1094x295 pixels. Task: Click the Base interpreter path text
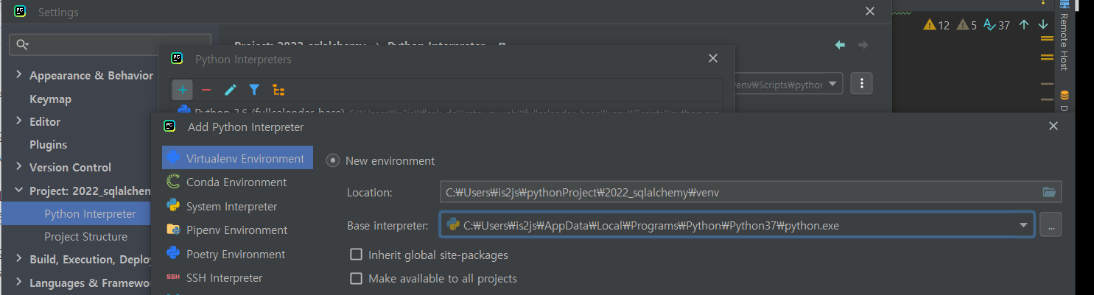(651, 226)
